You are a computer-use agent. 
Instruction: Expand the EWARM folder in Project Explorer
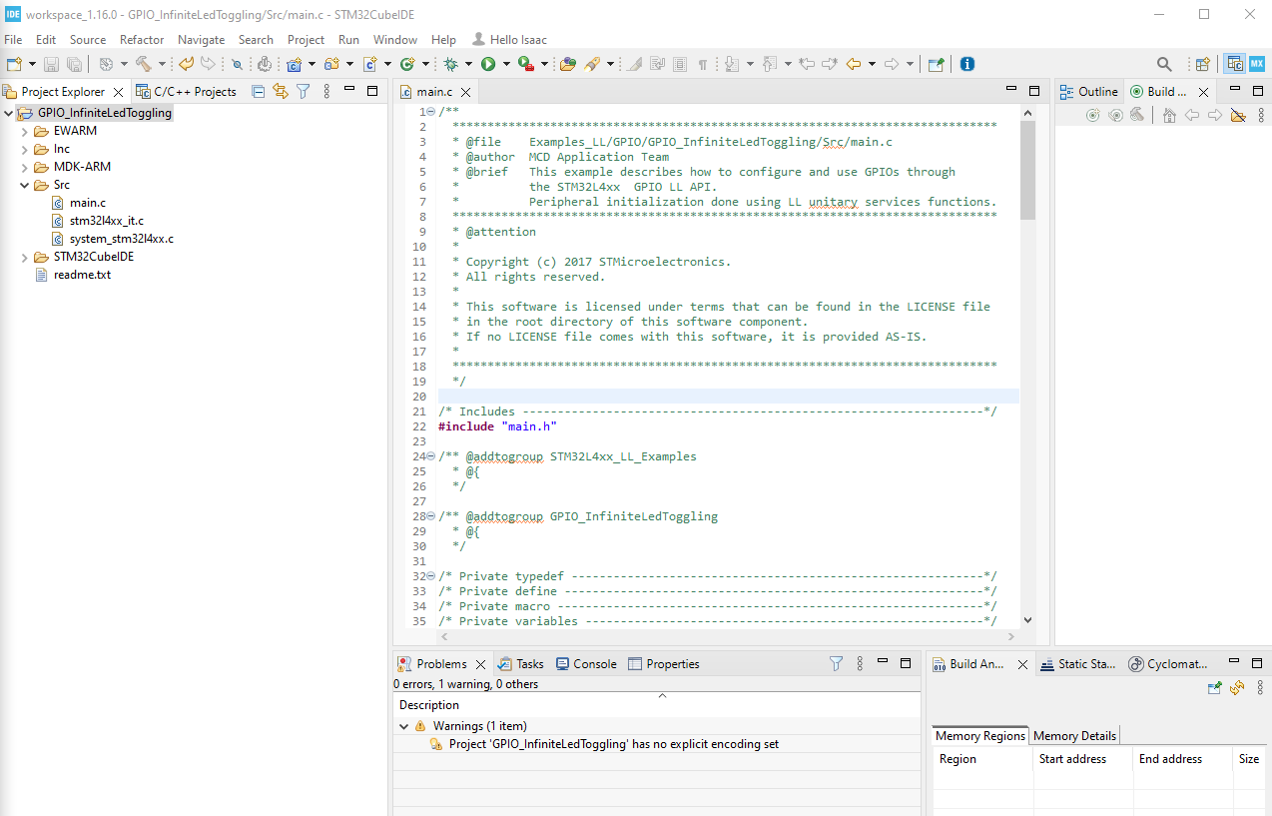(23, 130)
